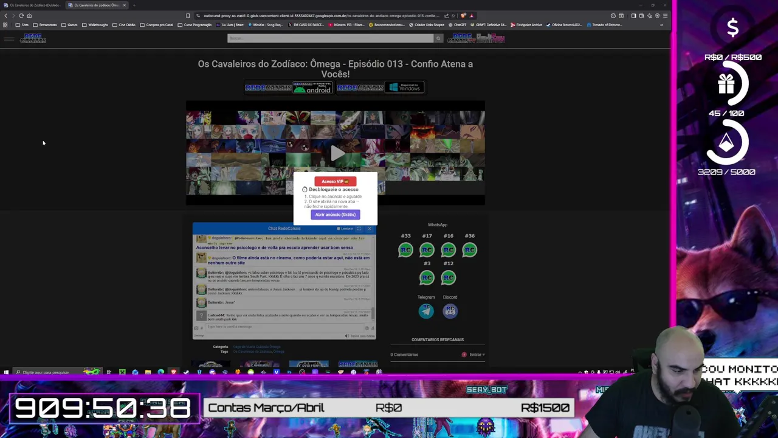Open the Minecraft icon in the taskbar

122,372
